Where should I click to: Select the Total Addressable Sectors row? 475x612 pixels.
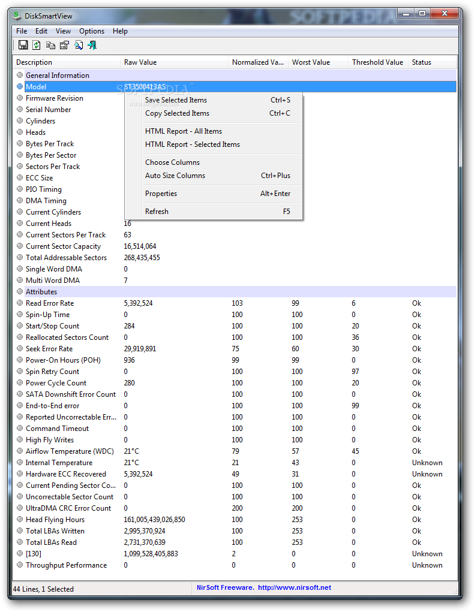235,258
